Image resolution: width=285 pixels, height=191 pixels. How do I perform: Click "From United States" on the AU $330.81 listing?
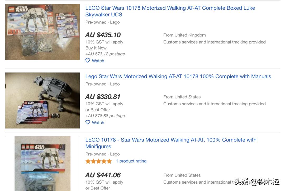(x=182, y=97)
